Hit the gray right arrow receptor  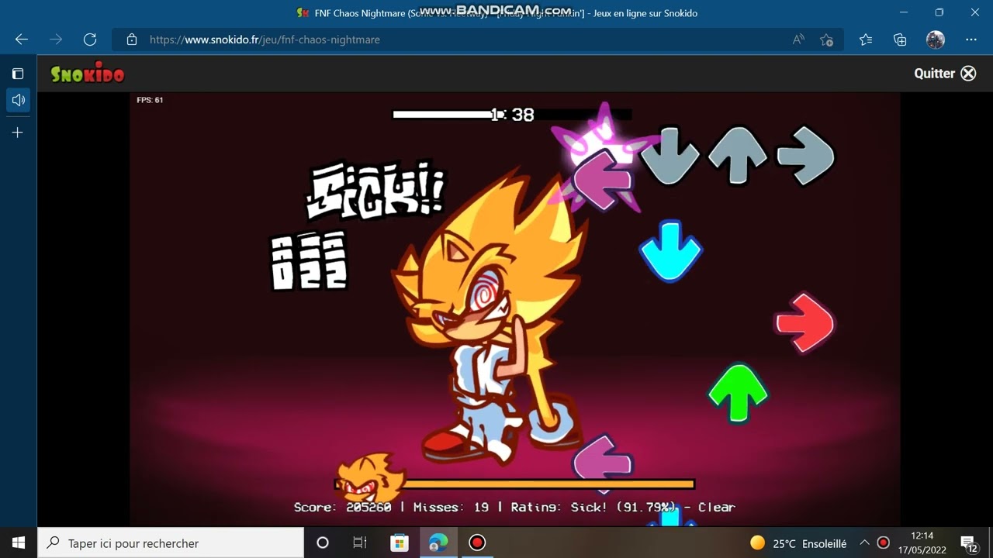(x=805, y=156)
